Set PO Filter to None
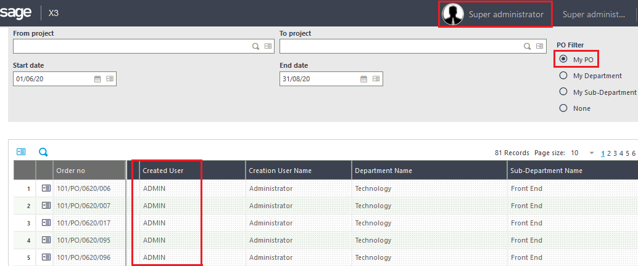638x266 pixels. (x=563, y=108)
